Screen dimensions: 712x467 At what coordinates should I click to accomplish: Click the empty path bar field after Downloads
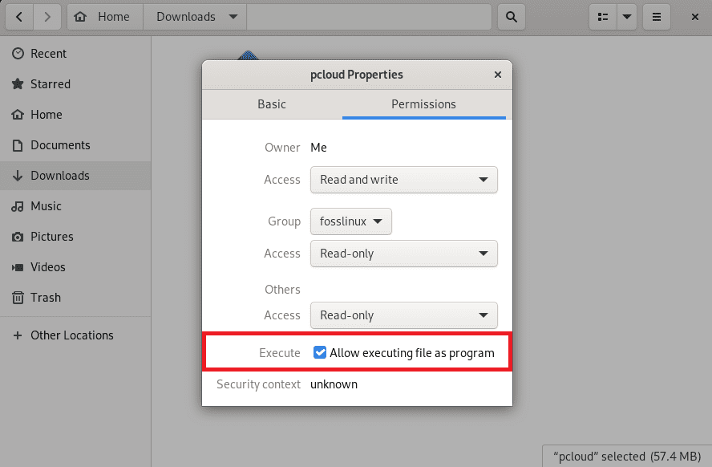point(369,17)
